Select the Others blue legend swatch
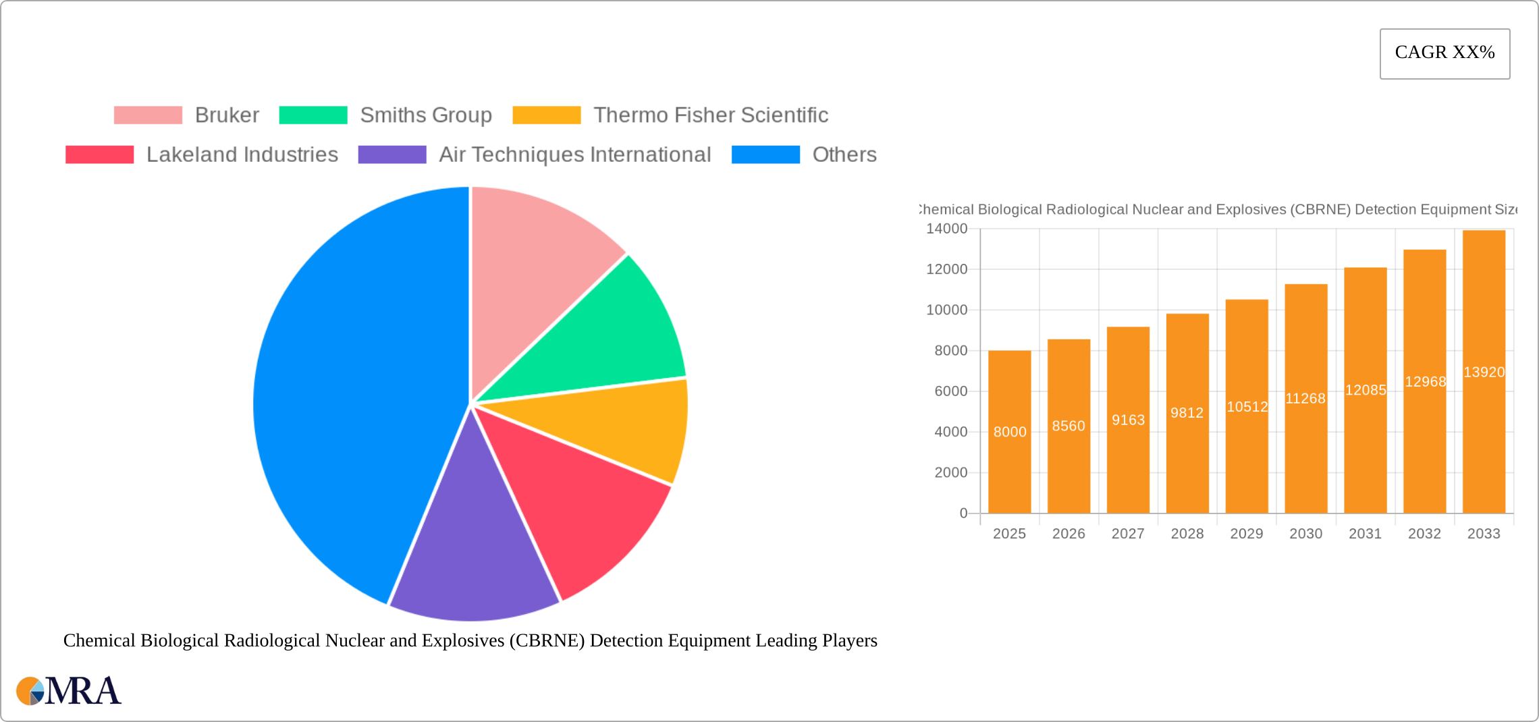 [x=765, y=155]
